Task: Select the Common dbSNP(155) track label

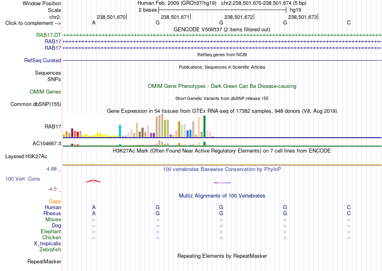Action: [x=36, y=104]
